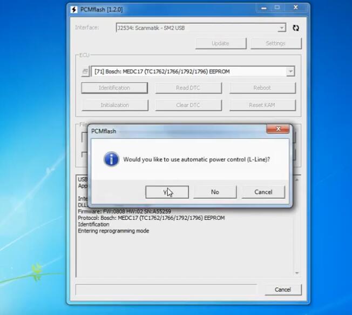Open the Interface J2534 Scanmatik dropdown

pyautogui.click(x=281, y=28)
